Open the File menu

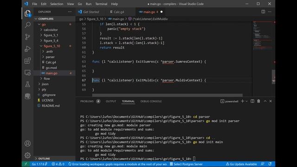coord(35,4)
